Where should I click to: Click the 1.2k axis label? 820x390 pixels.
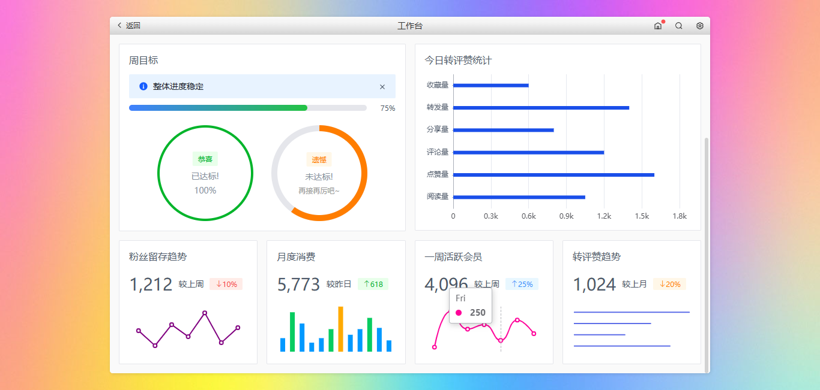pos(604,216)
